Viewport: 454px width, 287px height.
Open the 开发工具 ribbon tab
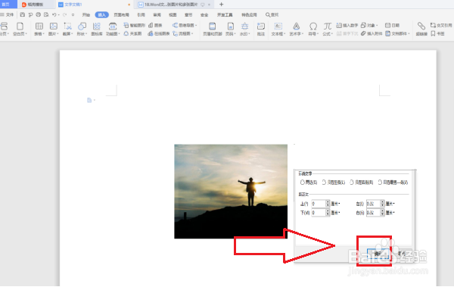(225, 14)
